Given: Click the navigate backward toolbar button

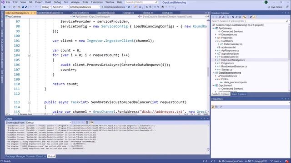Looking at the screenshot, I should coord(4,7).
